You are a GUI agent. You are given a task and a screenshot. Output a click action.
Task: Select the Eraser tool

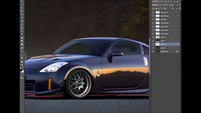point(22,35)
